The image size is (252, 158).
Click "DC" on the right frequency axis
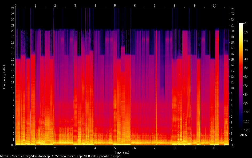(x=232, y=145)
